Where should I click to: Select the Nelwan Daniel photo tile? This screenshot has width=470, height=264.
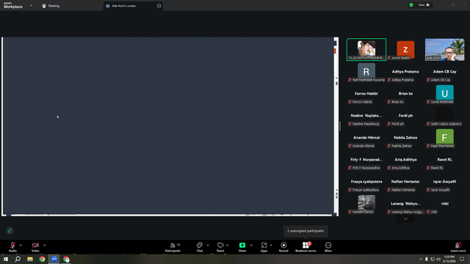click(x=366, y=205)
